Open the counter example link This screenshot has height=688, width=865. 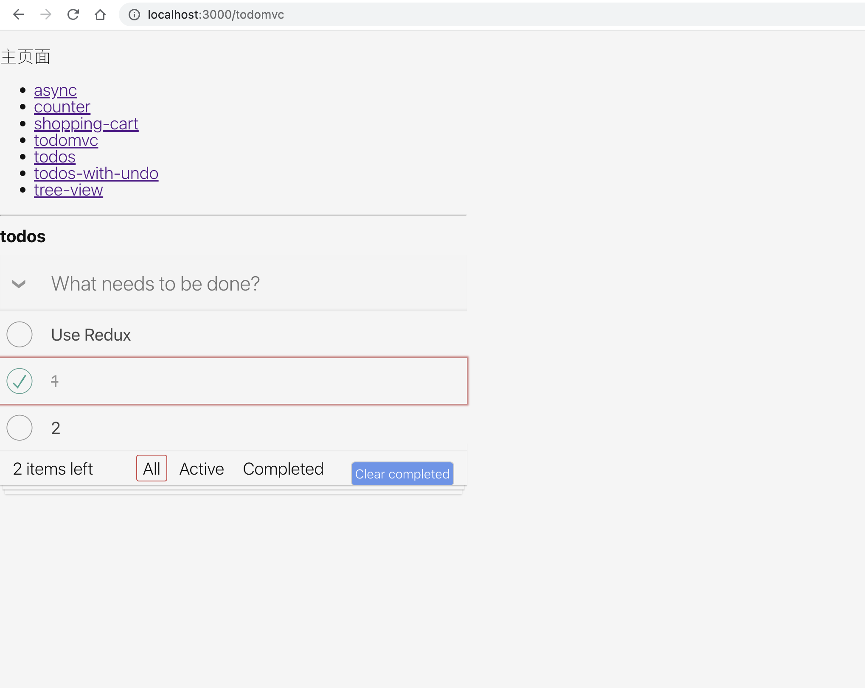tap(62, 107)
